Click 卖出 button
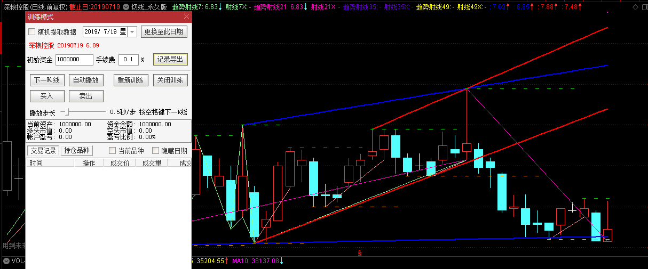The image size is (648, 269). (85, 96)
